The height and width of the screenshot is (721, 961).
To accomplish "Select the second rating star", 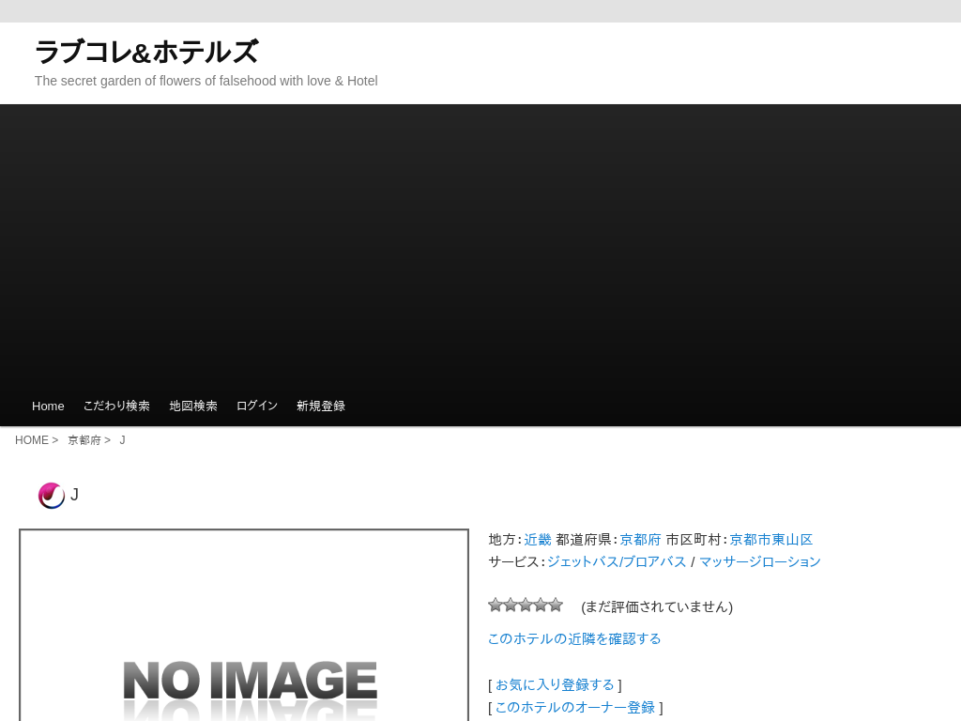I will 511,605.
